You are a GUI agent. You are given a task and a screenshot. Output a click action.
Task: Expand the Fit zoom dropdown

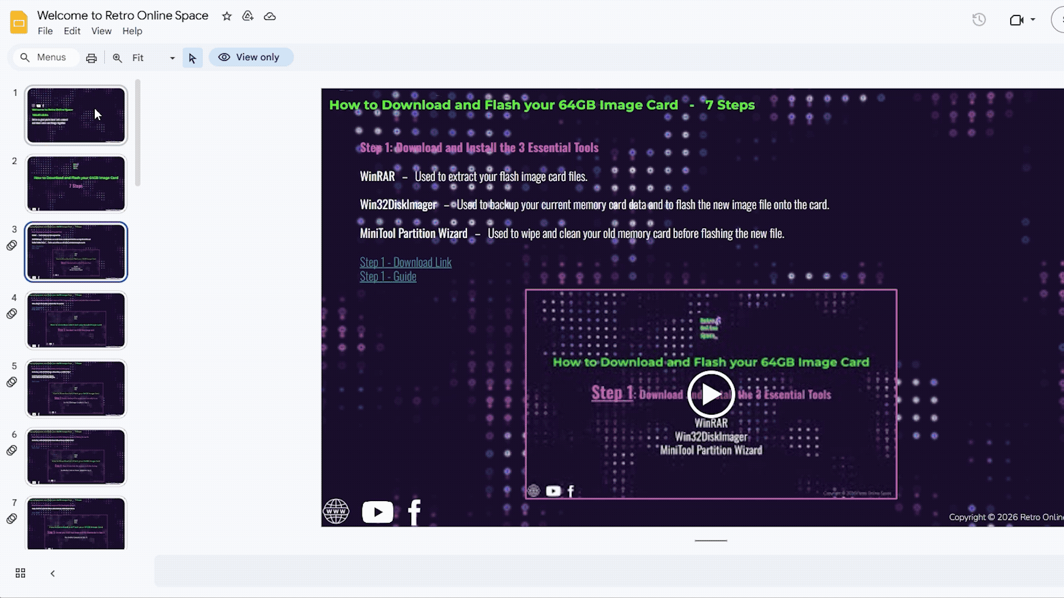[x=172, y=58]
